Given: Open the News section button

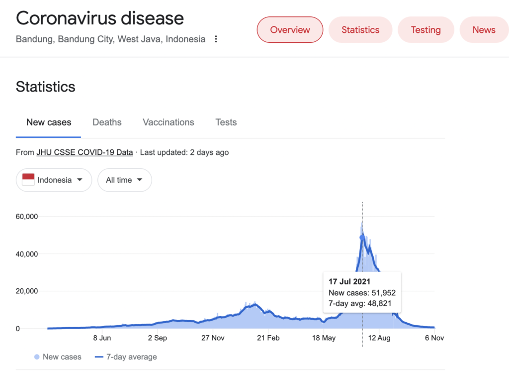Looking at the screenshot, I should pyautogui.click(x=484, y=30).
